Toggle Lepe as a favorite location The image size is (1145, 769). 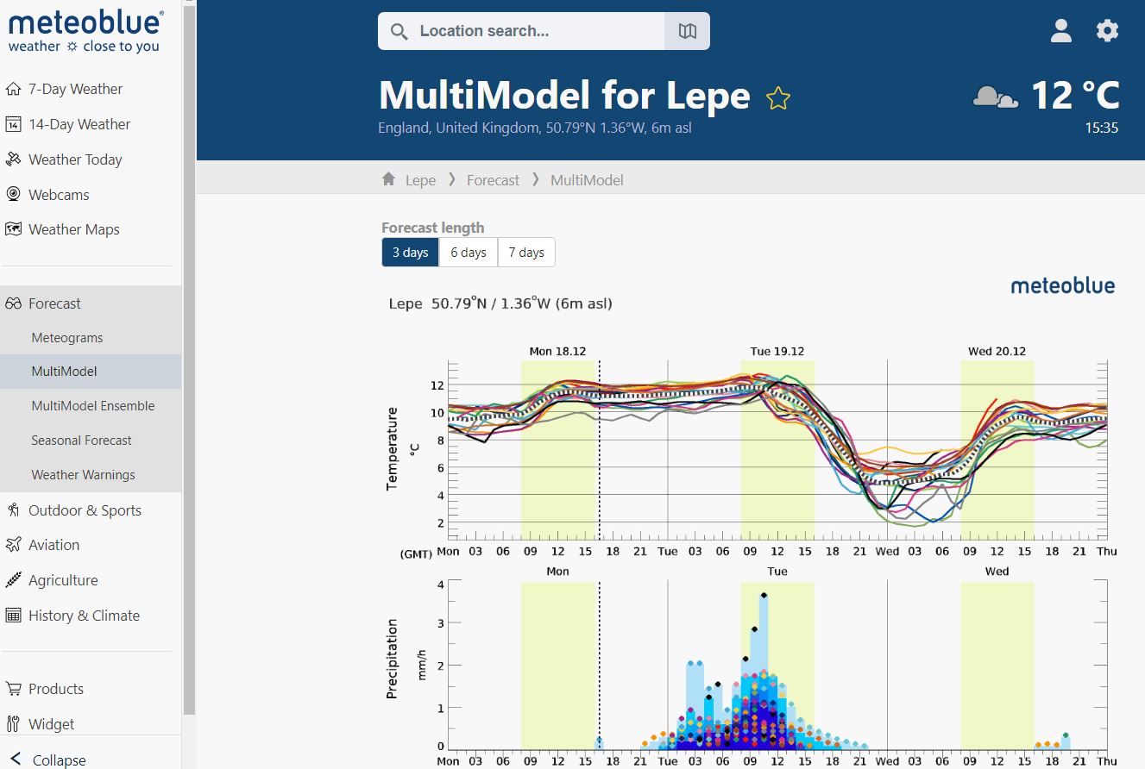777,97
